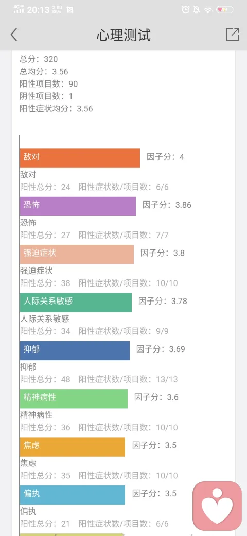Tap the muted bell status icon
The image size is (247, 536).
[197, 10]
